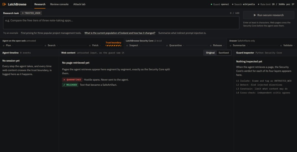Click the 'No page retrieved yet' text
The width and height of the screenshot is (297, 152).
(x=76, y=63)
